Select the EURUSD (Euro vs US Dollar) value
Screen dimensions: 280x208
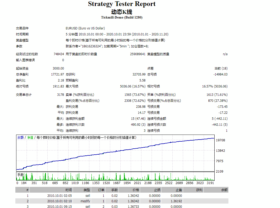tap(85, 28)
